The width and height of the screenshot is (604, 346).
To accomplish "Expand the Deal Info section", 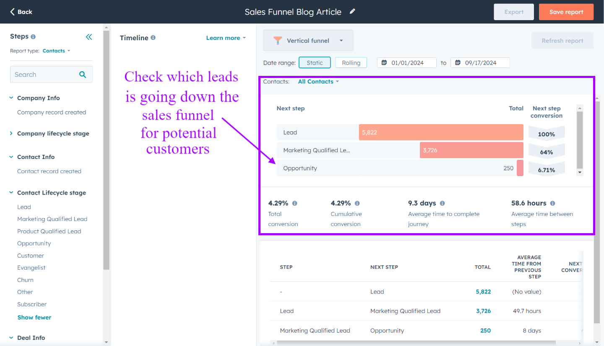I will tap(32, 338).
